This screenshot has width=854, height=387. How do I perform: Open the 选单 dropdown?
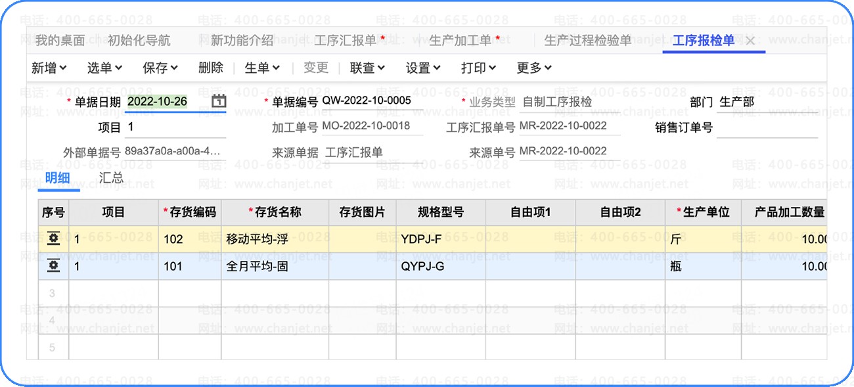104,68
